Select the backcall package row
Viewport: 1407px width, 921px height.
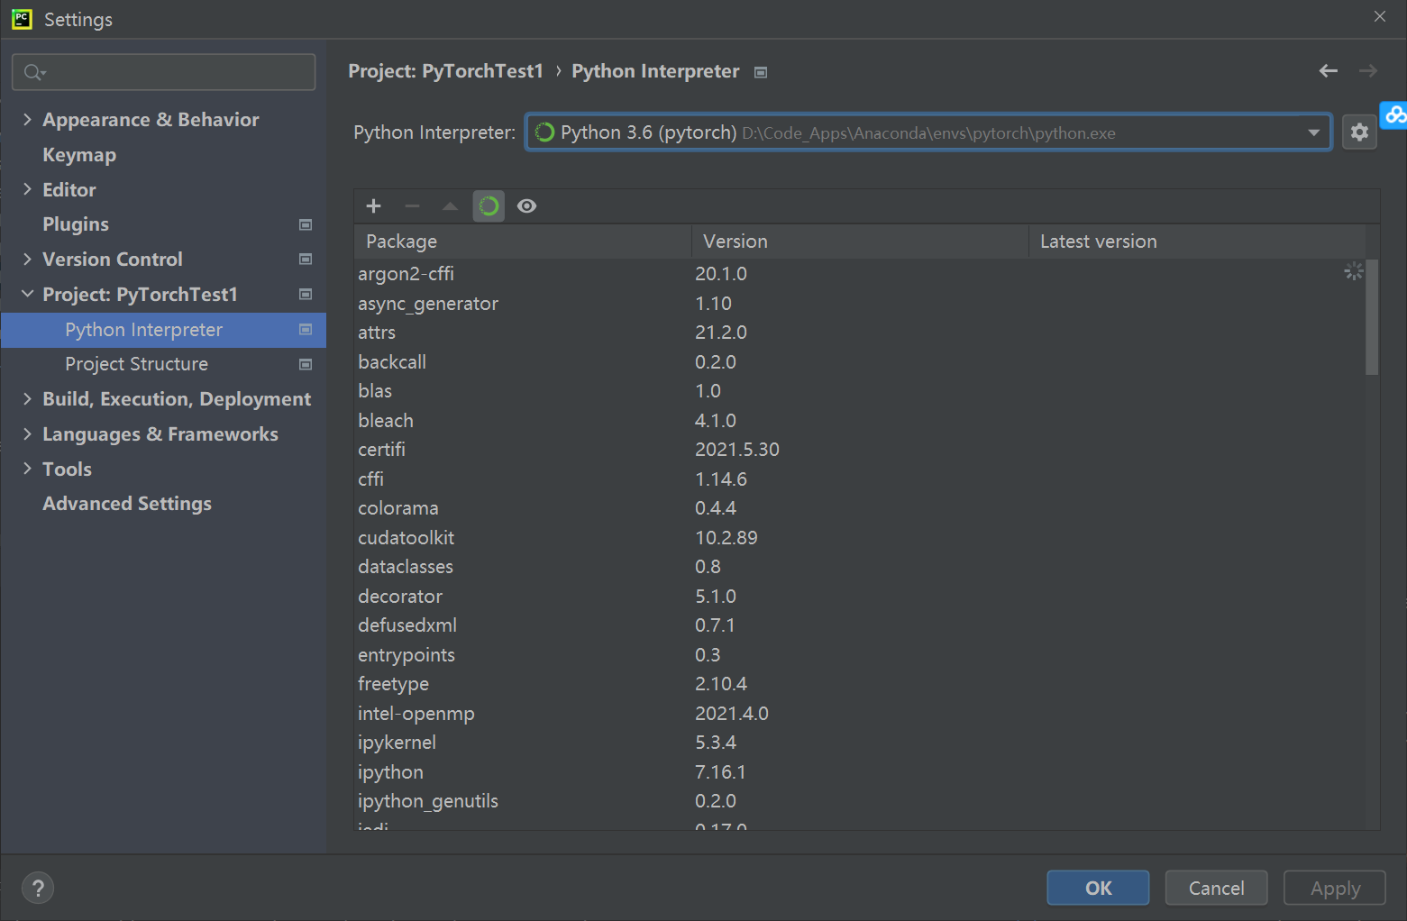(860, 362)
